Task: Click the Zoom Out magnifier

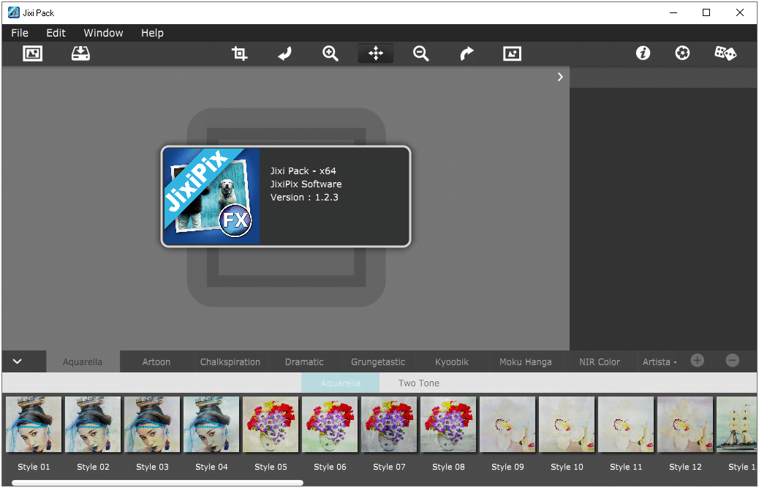Action: (x=420, y=53)
